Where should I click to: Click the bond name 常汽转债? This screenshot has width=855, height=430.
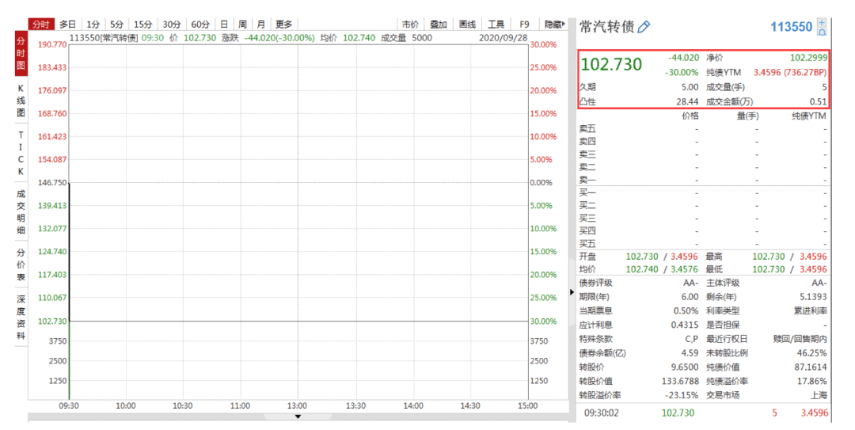click(606, 27)
